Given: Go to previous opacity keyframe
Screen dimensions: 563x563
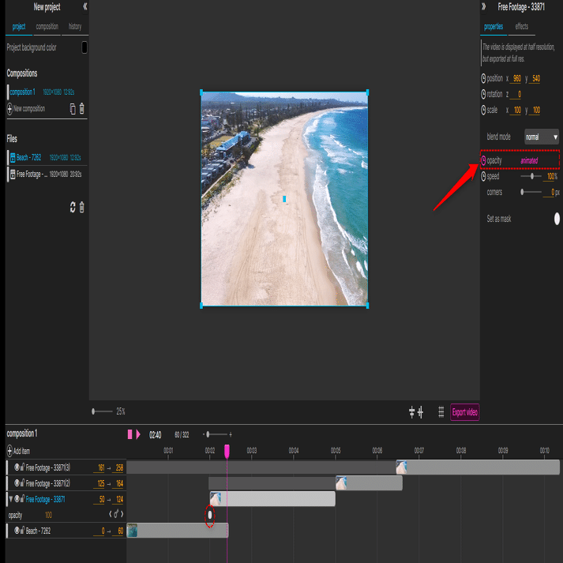Looking at the screenshot, I should (111, 515).
